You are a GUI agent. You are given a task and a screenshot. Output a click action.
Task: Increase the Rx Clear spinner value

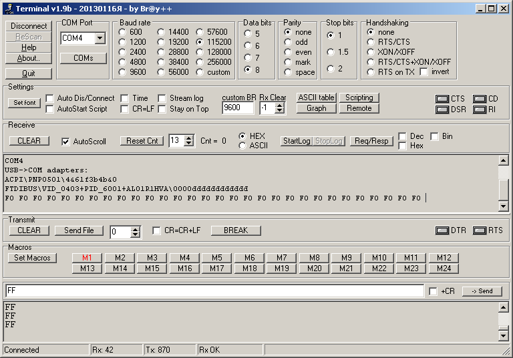click(x=280, y=104)
